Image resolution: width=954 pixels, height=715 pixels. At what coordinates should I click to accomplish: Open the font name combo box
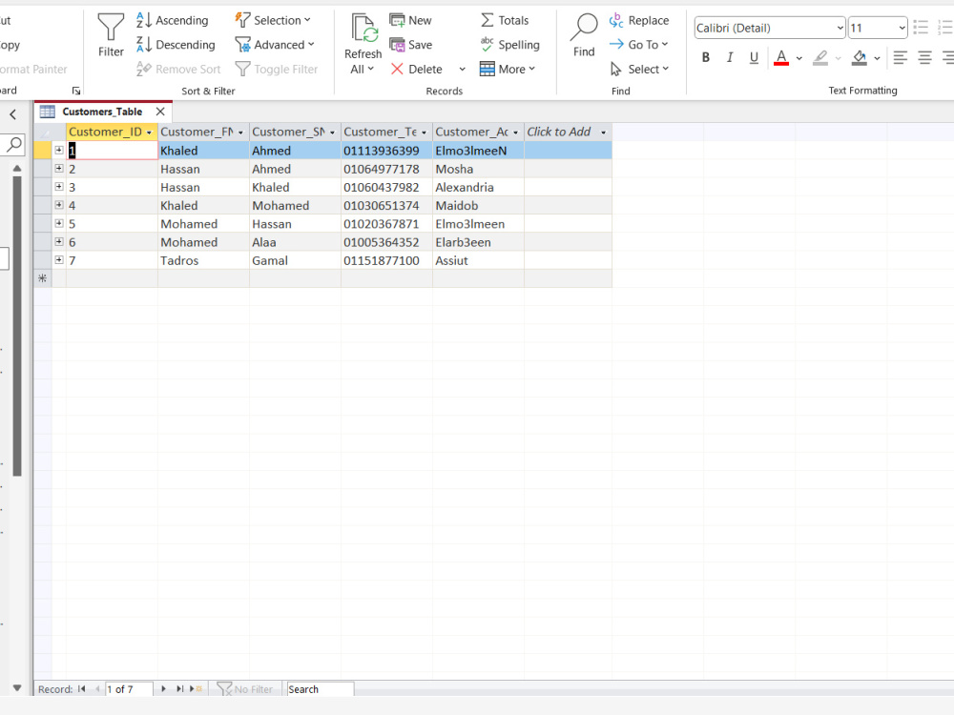point(770,28)
